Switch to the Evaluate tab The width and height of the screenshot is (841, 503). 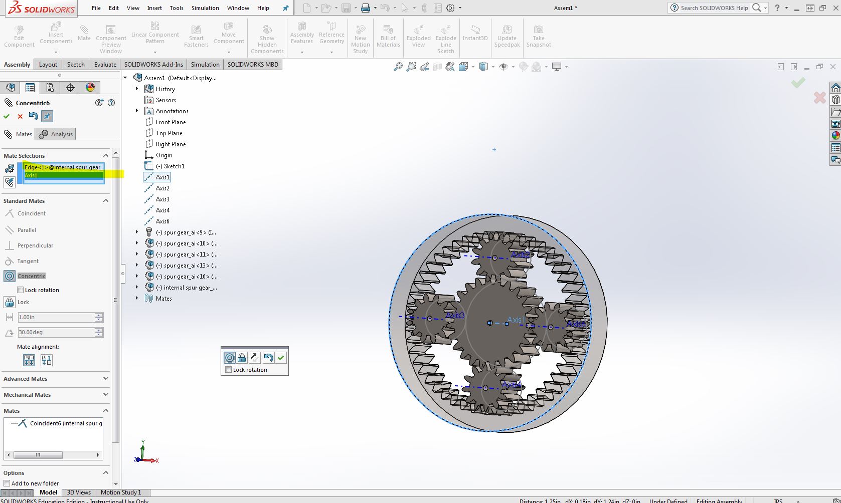click(x=105, y=65)
